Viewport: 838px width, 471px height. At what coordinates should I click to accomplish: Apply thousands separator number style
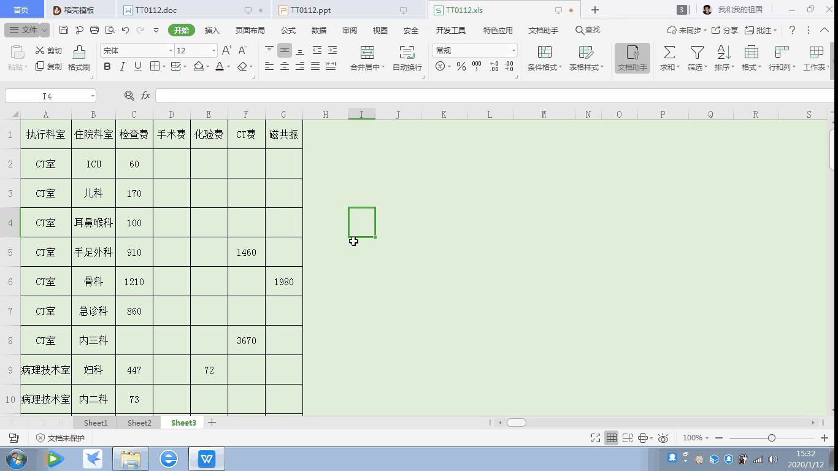477,66
